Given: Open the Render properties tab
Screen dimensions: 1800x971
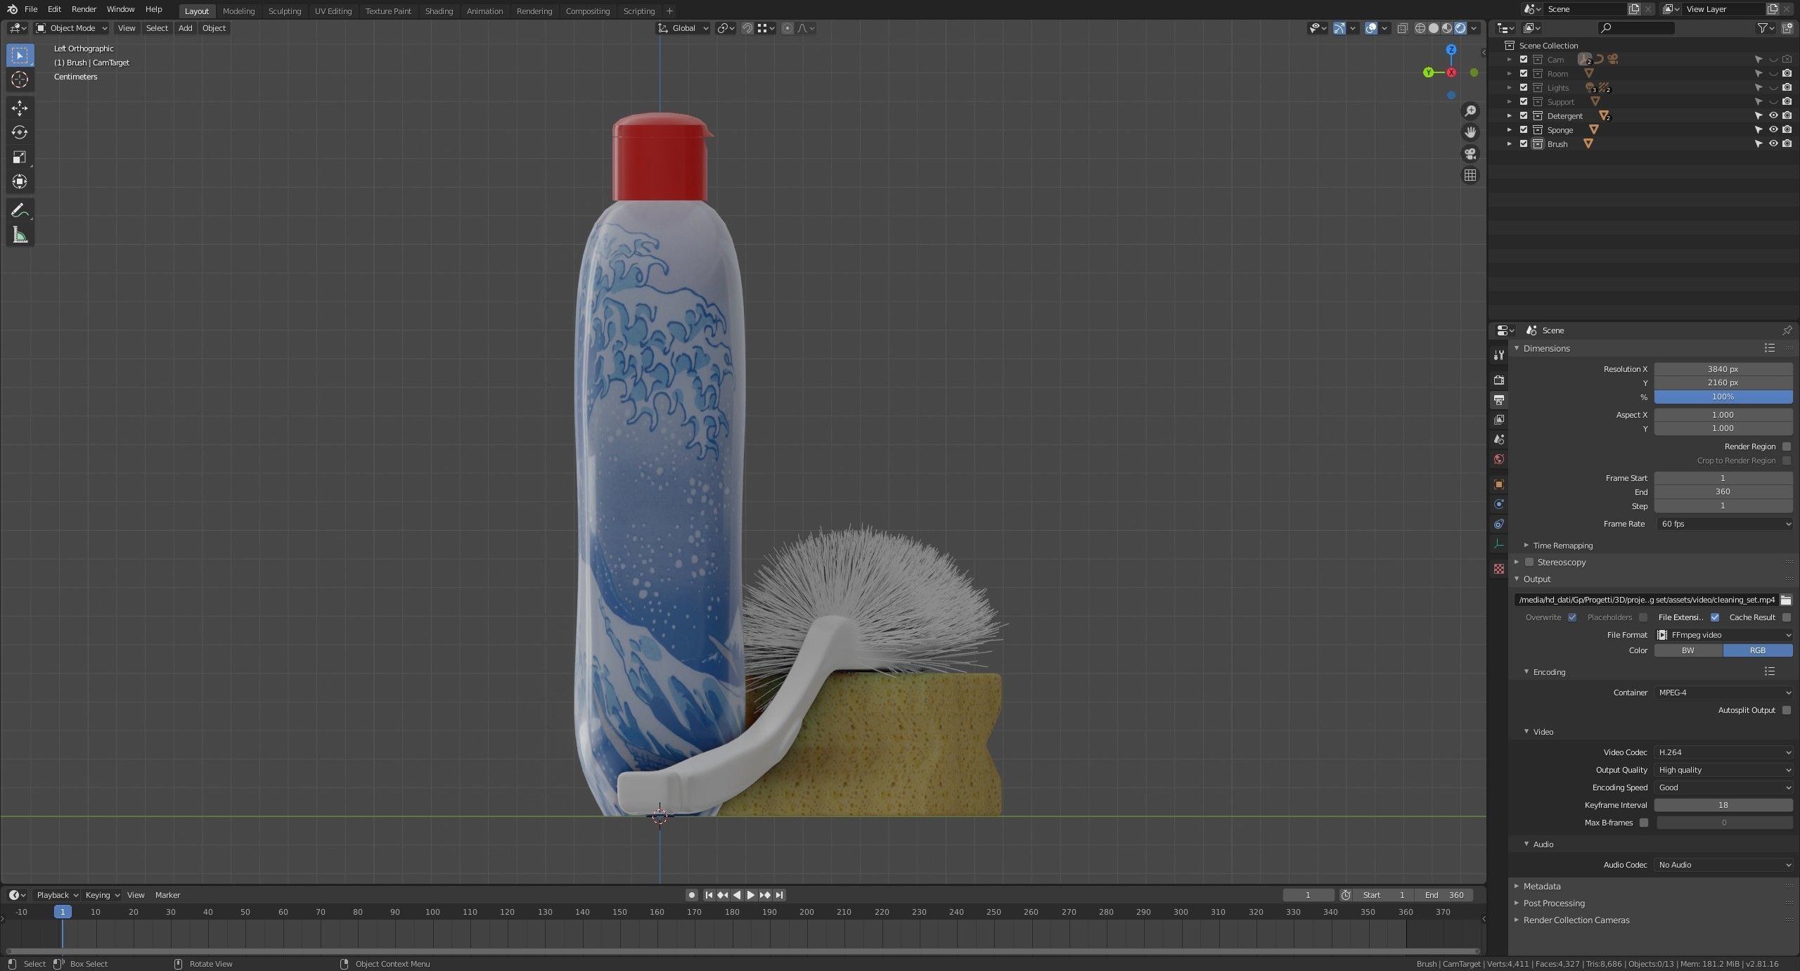Looking at the screenshot, I should (x=1499, y=380).
